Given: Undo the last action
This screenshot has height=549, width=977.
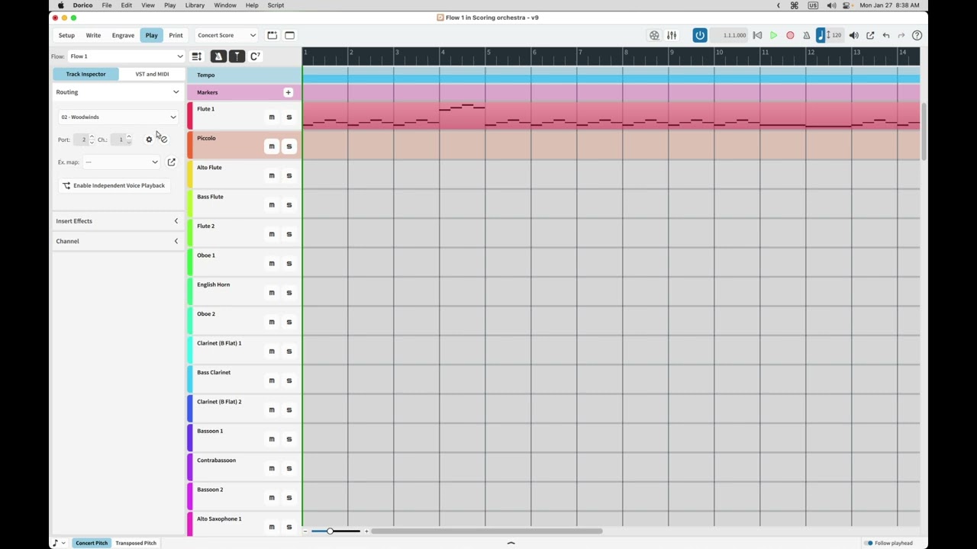Looking at the screenshot, I should coord(886,35).
